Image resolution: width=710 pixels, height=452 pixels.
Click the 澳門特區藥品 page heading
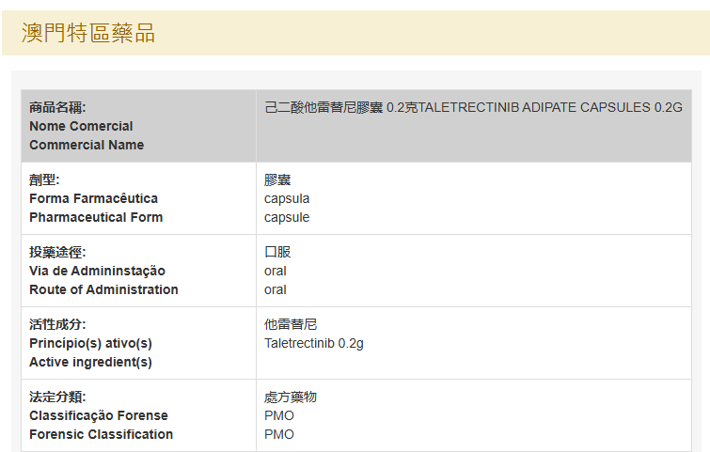coord(88,33)
